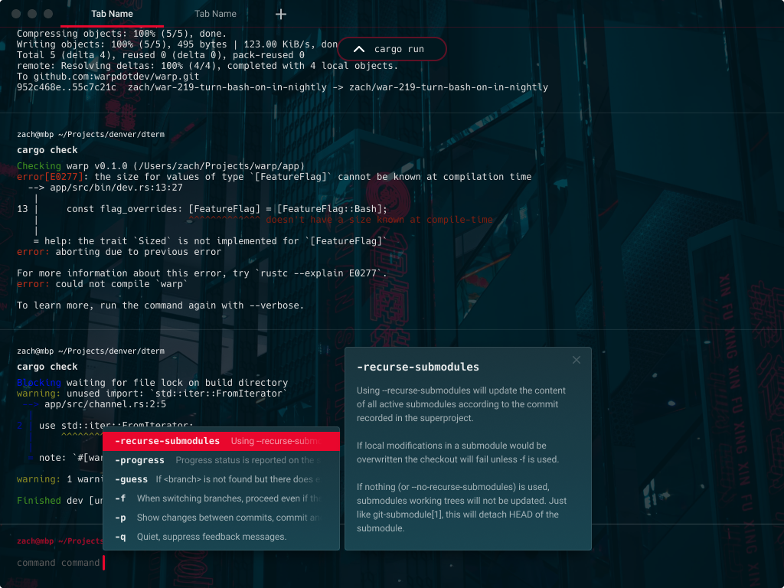Image resolution: width=784 pixels, height=588 pixels.
Task: Select -q quiet suppress feedback option
Action: point(121,537)
